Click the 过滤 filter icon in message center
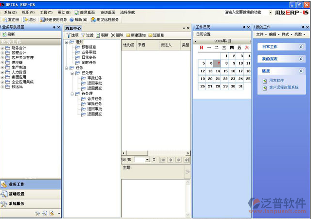 [x=87, y=35]
